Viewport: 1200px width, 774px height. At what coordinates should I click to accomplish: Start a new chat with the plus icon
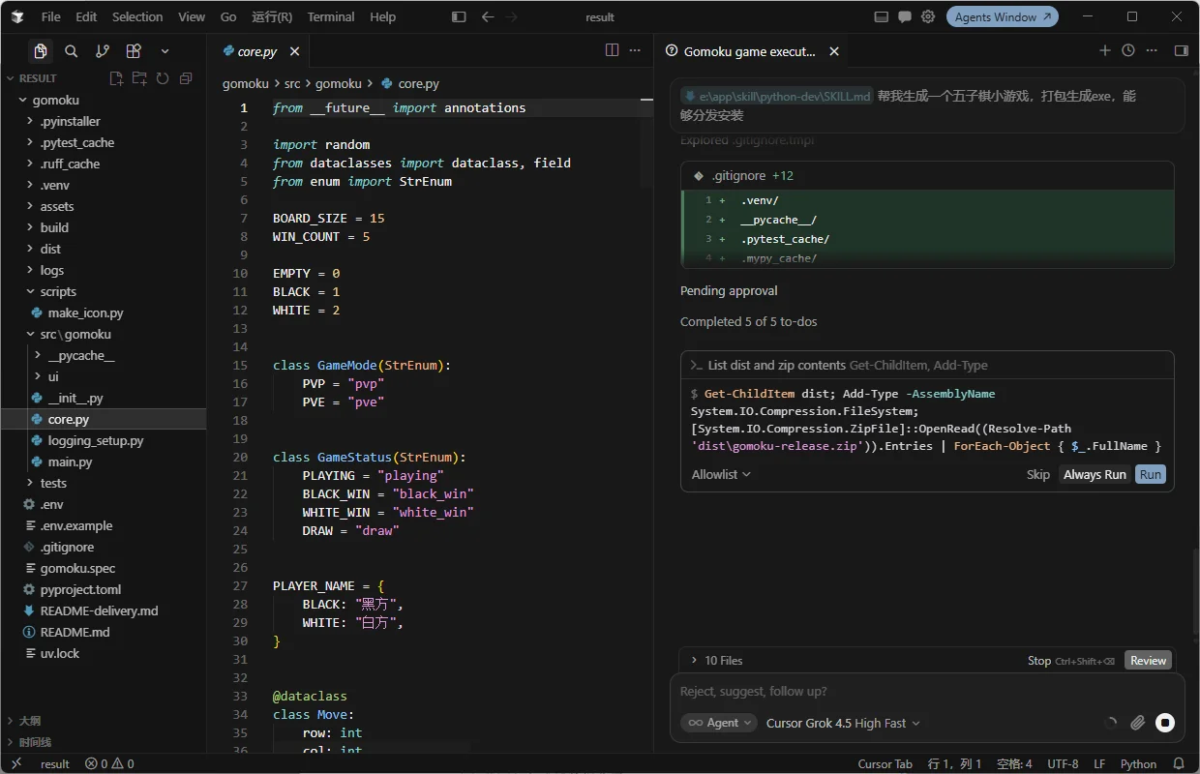tap(1105, 50)
